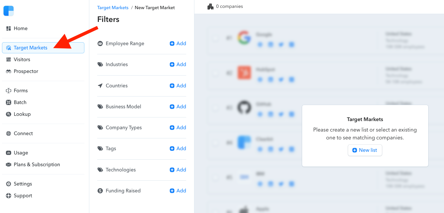Click the Employee Range people icon

[100, 44]
